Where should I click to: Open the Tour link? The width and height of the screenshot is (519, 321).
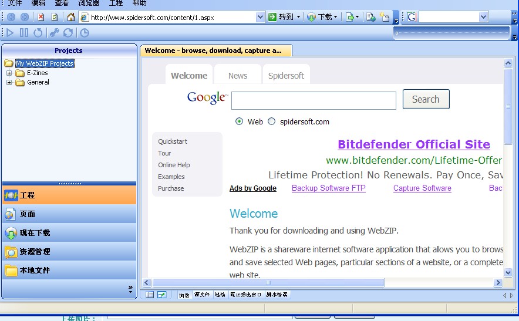(164, 153)
